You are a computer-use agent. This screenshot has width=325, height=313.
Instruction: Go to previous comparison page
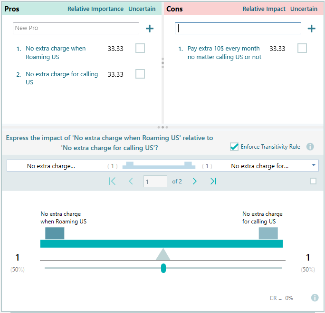click(x=131, y=181)
